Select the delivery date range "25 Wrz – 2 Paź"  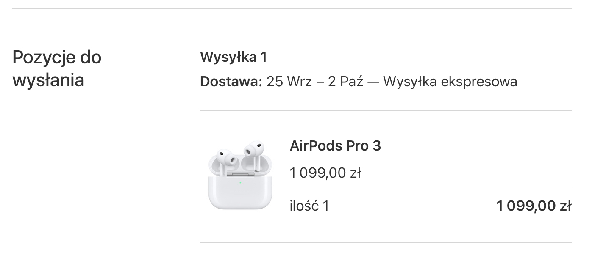(315, 82)
